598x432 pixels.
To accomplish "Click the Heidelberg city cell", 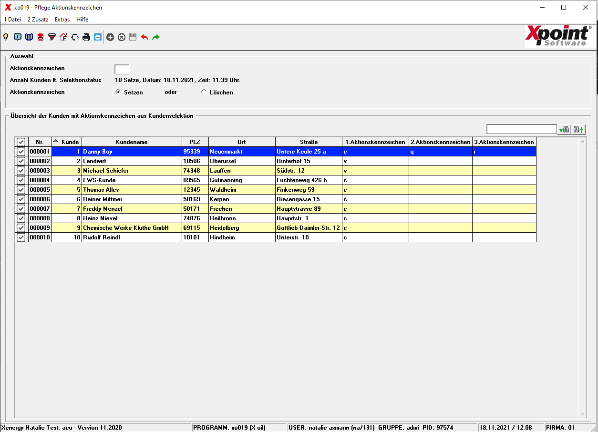I will coord(242,228).
